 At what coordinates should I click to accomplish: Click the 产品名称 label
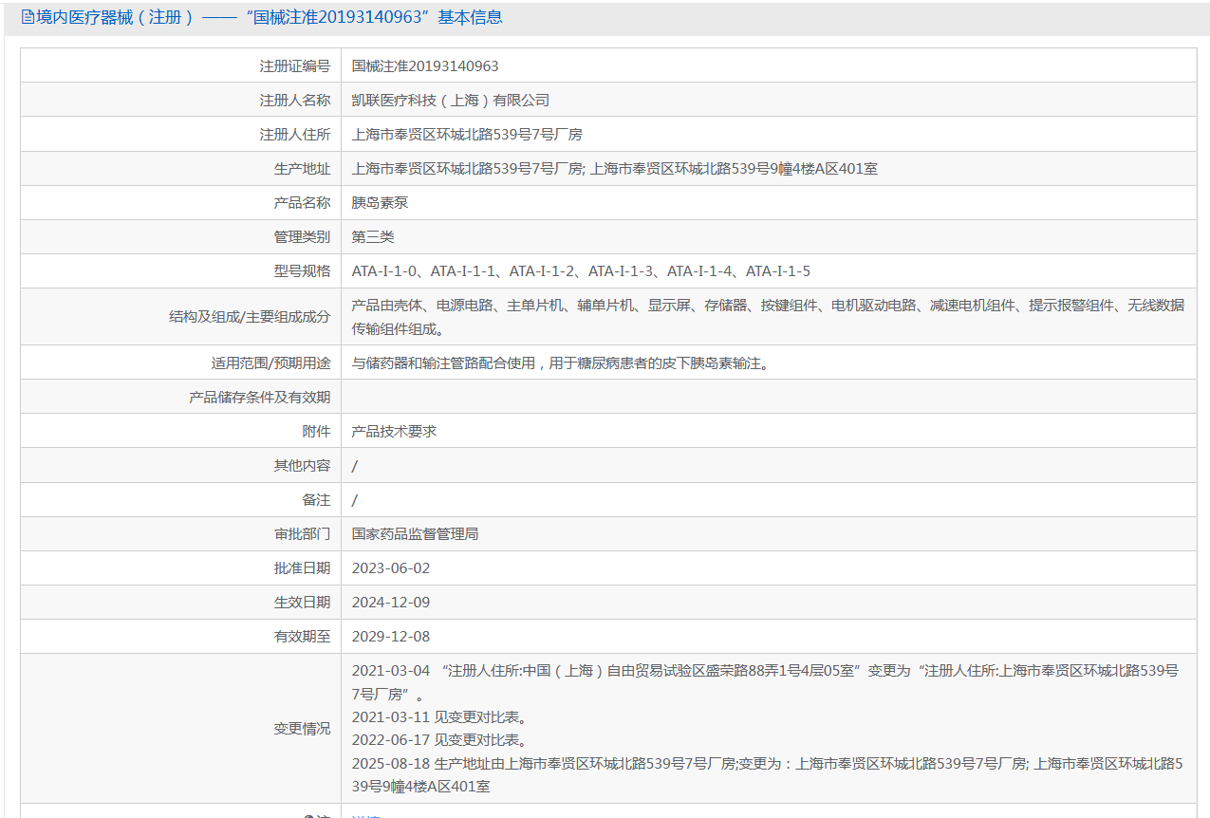302,203
